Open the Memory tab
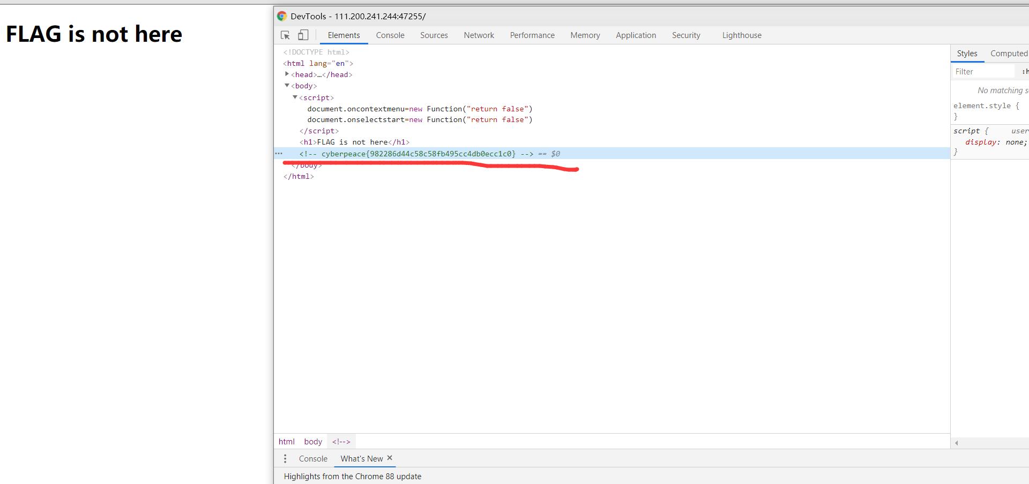The height and width of the screenshot is (484, 1029). [585, 35]
